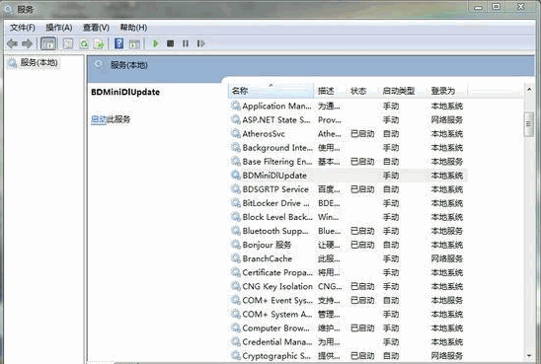The height and width of the screenshot is (364, 541).
Task: Click the export list toolbar icon
Action: (99, 43)
